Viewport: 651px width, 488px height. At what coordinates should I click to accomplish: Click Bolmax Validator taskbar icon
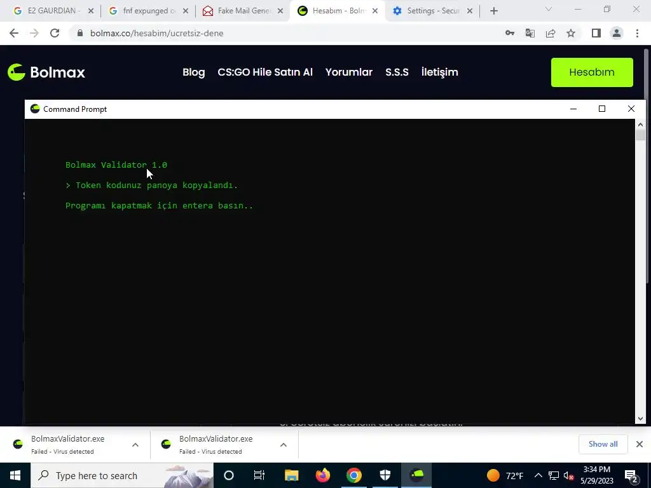tap(416, 475)
